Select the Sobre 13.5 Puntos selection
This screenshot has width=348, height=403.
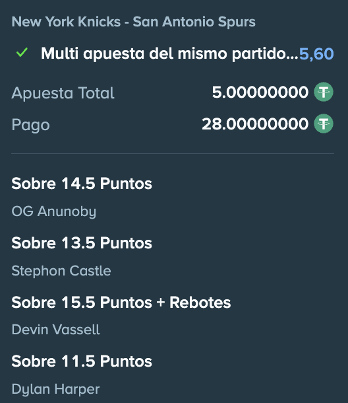[82, 243]
